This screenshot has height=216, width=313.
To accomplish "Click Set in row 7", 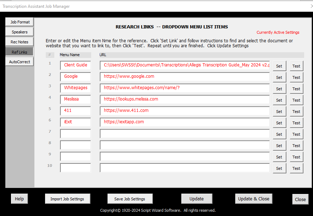I will click(279, 134).
